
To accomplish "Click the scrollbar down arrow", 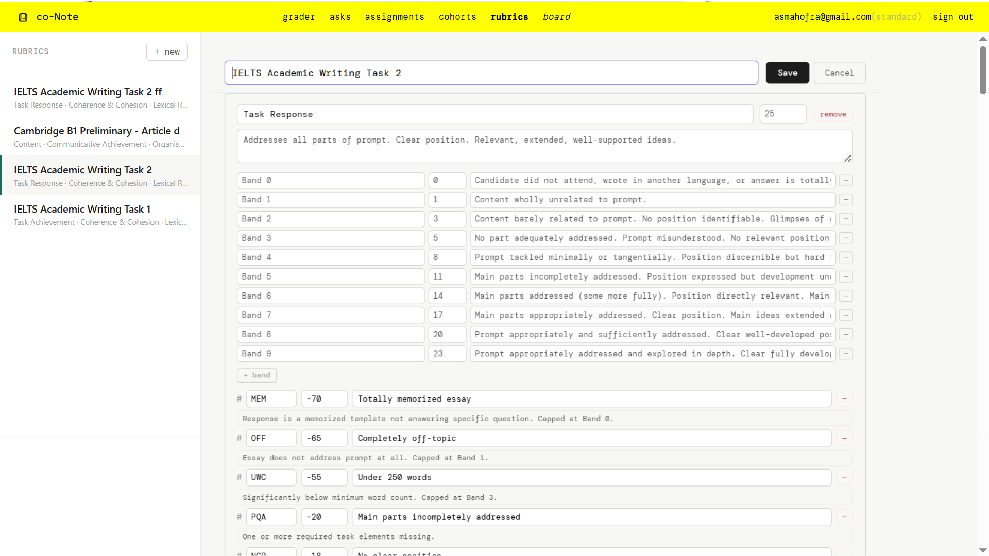I will click(x=983, y=550).
